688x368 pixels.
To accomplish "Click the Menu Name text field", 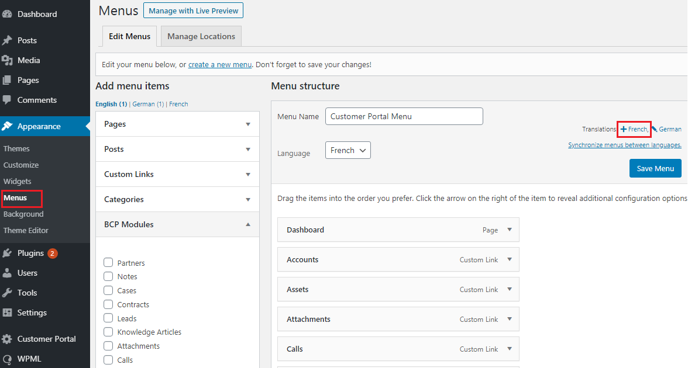I will pos(404,116).
